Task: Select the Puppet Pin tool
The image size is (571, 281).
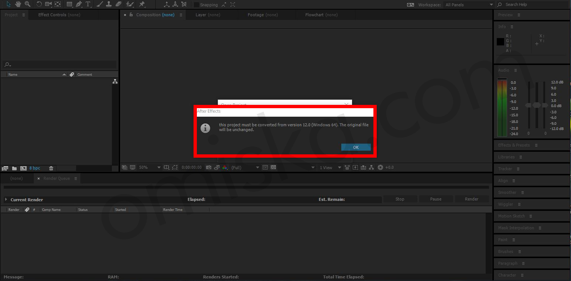Action: 142,4
